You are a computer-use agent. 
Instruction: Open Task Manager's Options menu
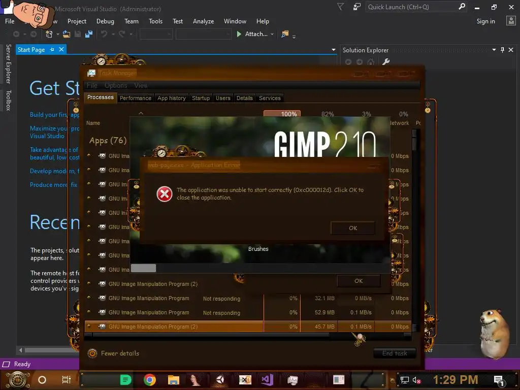(116, 85)
